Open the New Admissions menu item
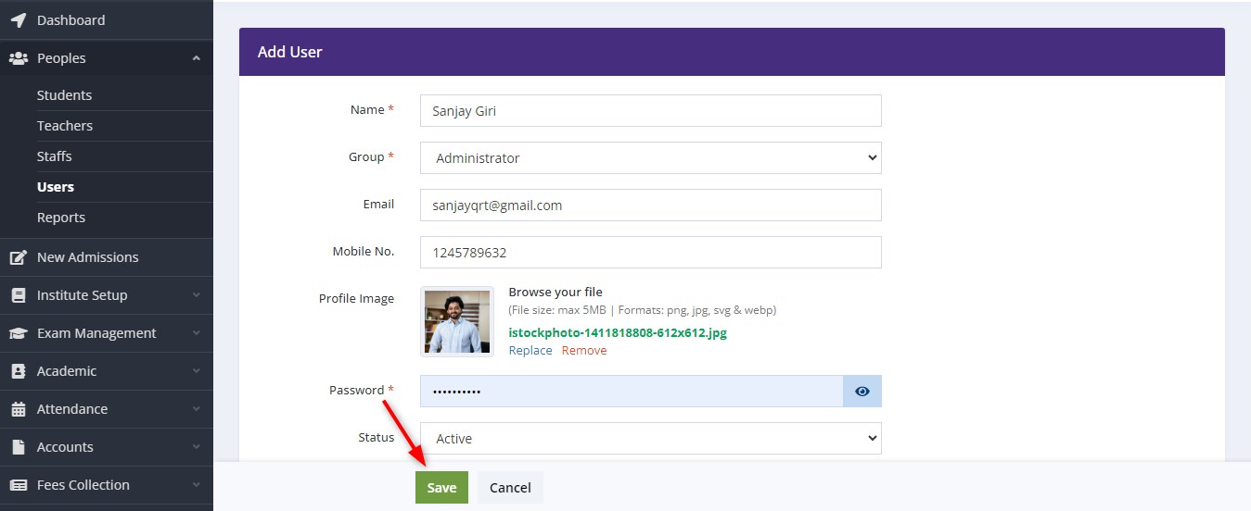The image size is (1251, 511). [107, 256]
